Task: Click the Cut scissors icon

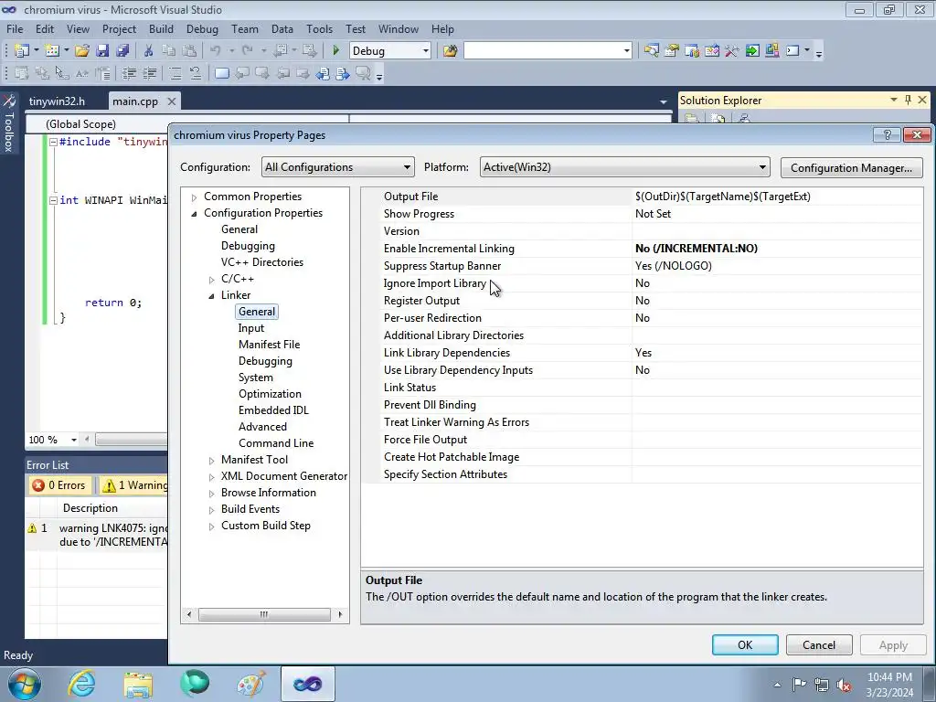Action: (149, 51)
